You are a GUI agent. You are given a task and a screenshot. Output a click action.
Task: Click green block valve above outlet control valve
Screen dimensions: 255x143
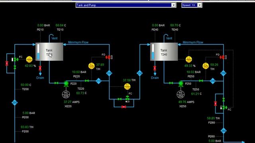tap(224, 100)
